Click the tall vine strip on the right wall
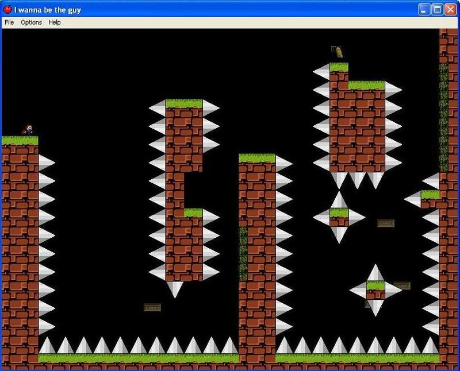Image resolution: width=460 pixels, height=371 pixels. (443, 117)
